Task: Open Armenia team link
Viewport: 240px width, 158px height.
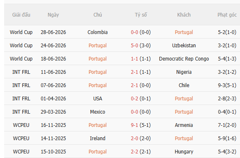Action: (184, 125)
